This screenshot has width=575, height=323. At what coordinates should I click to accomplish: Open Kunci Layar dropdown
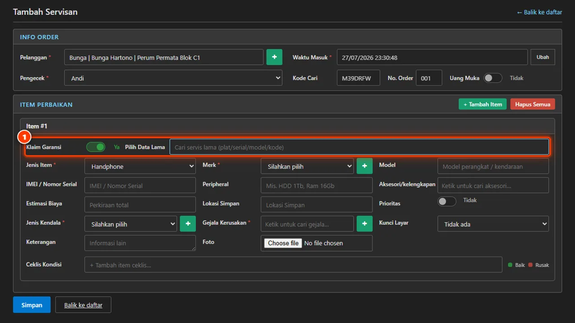tap(493, 224)
